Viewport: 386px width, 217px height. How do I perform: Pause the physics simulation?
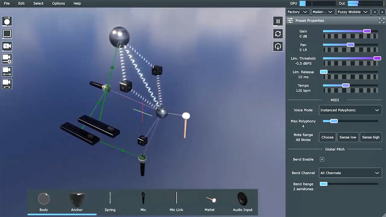click(x=278, y=21)
